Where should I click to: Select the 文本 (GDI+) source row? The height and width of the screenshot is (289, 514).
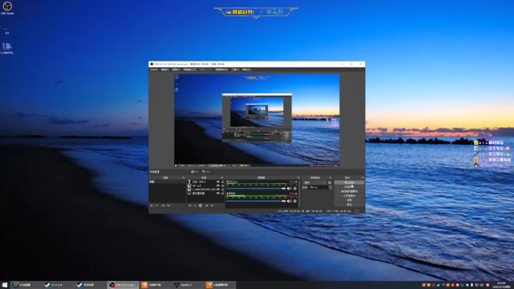[206, 182]
